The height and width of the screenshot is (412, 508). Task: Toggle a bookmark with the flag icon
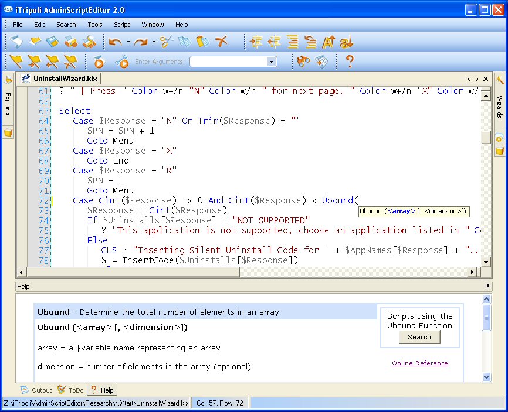point(16,61)
